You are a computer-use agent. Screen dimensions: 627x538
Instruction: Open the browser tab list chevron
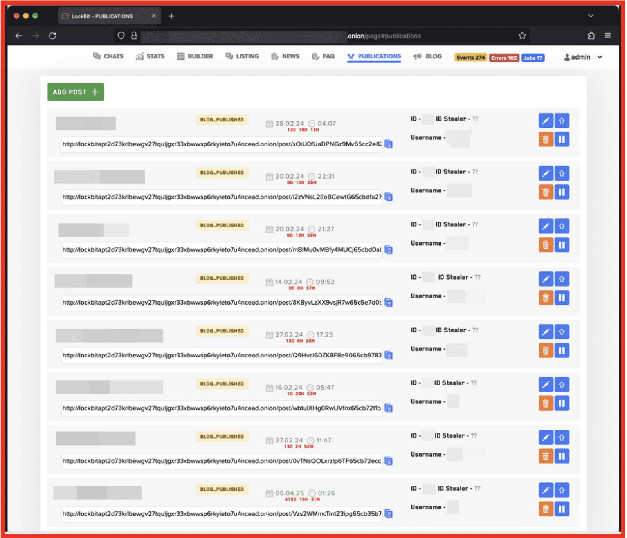coord(591,16)
